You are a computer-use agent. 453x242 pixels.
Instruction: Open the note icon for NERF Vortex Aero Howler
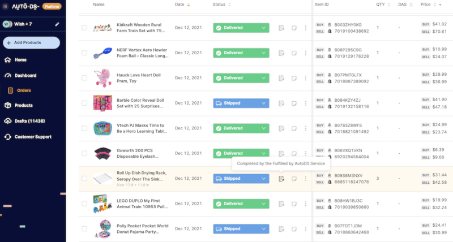[x=294, y=53]
